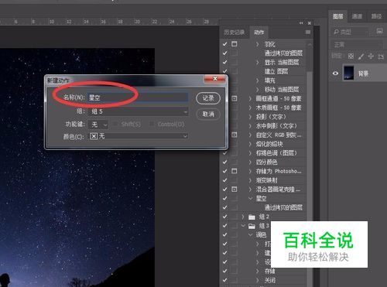This screenshot has width=387, height=287.
Task: Expand the 羽化 step details
Action: click(x=257, y=44)
